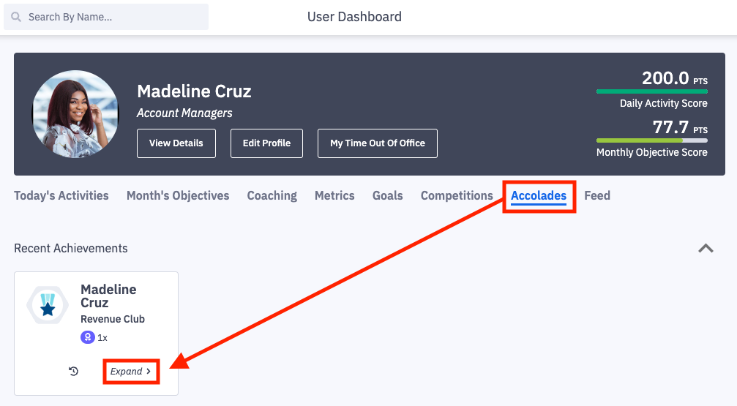The width and height of the screenshot is (737, 406).
Task: Collapse the Recent Achievements section
Action: [x=706, y=249]
